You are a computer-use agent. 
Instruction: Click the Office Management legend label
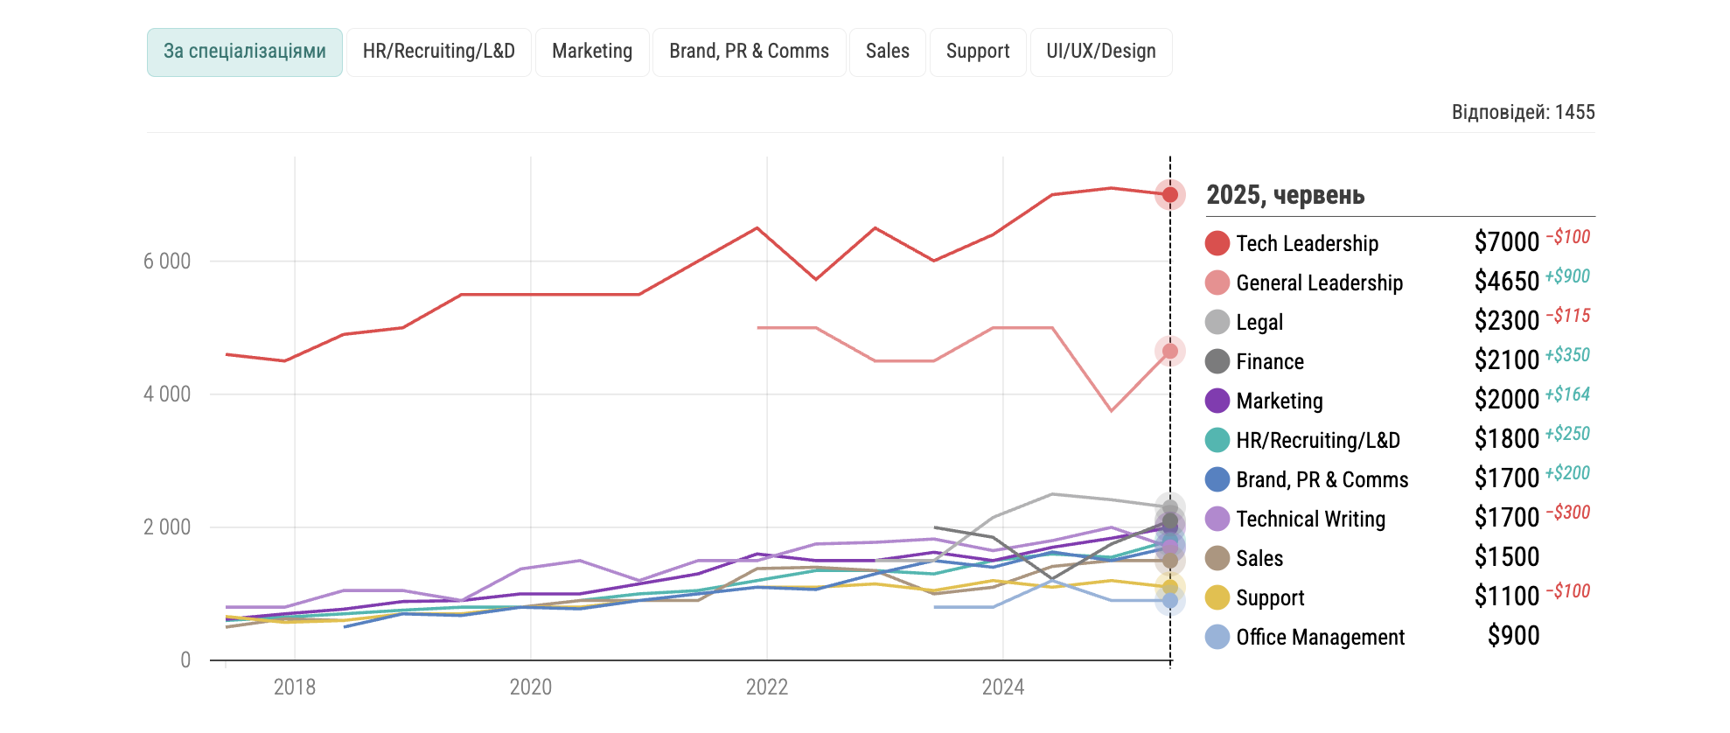[1320, 637]
